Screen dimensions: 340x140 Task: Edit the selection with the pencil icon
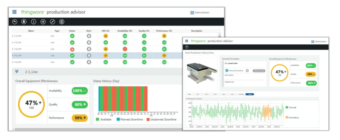(52, 22)
